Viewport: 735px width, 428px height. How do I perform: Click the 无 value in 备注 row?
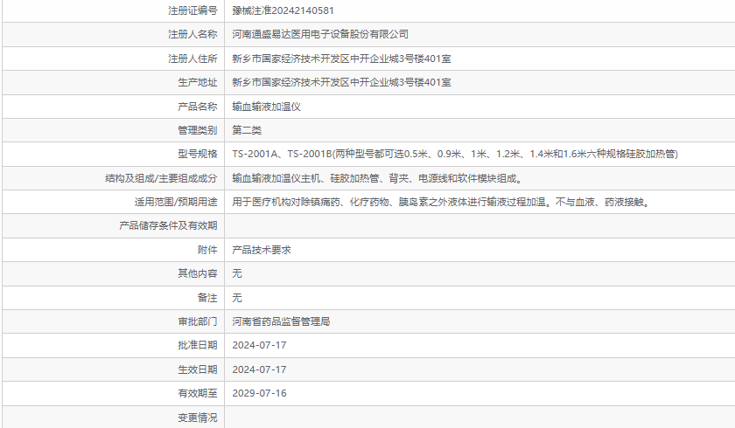click(x=237, y=298)
